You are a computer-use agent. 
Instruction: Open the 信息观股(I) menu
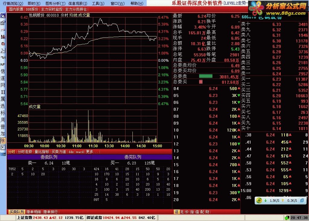(78, 4)
